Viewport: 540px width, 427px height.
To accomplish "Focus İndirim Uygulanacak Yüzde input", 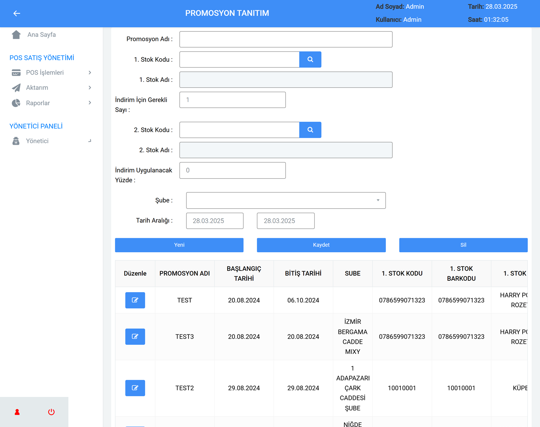I will (232, 170).
